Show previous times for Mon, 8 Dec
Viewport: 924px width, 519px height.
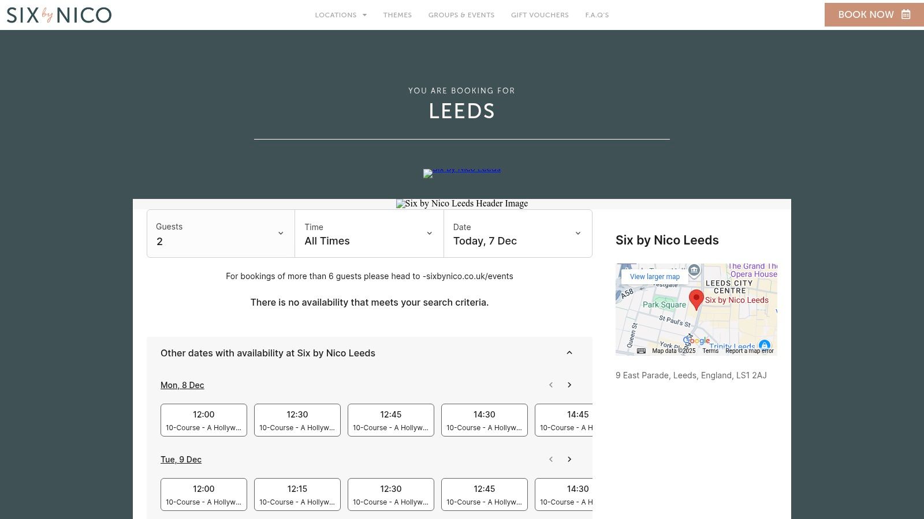[551, 385]
